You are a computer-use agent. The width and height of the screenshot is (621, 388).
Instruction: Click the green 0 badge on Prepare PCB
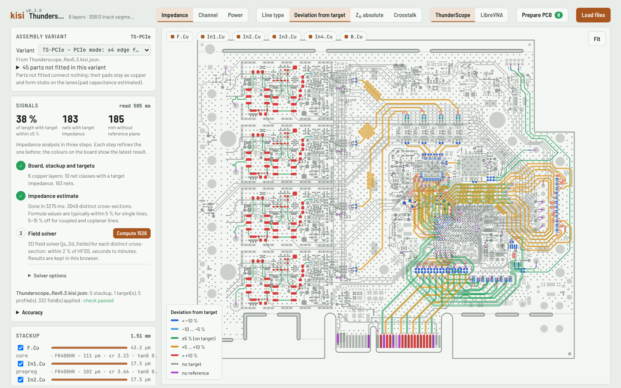click(x=559, y=15)
